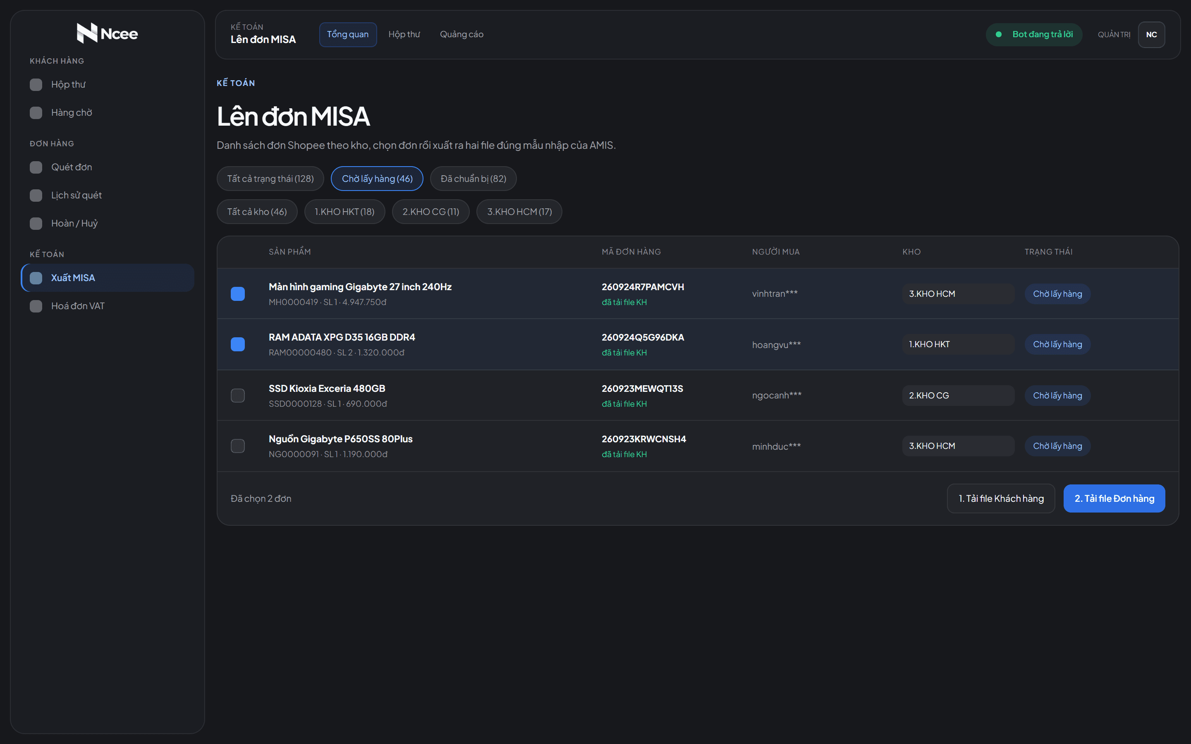Image resolution: width=1191 pixels, height=744 pixels.
Task: Click the Quét đơn sidebar icon
Action: click(x=36, y=167)
